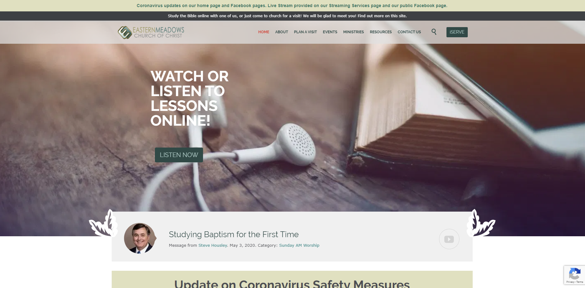Open Steve Housley's portrait photo
Screen dimensions: 585x288
[x=140, y=238]
